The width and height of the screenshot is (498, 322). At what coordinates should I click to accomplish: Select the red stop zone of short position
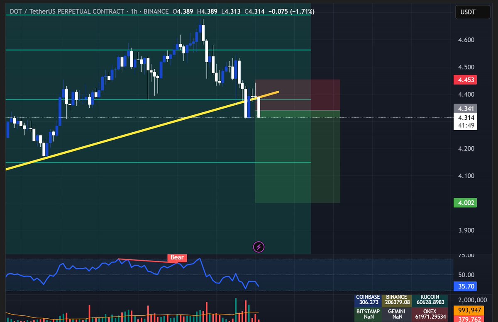tap(298, 95)
